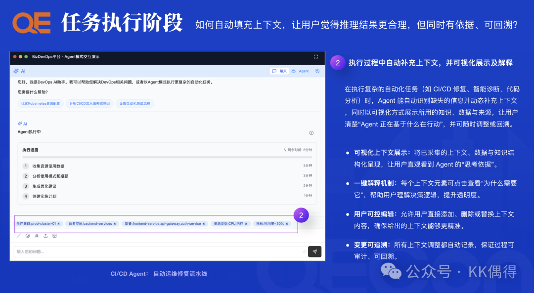Click the send message arrow button

tap(314, 251)
